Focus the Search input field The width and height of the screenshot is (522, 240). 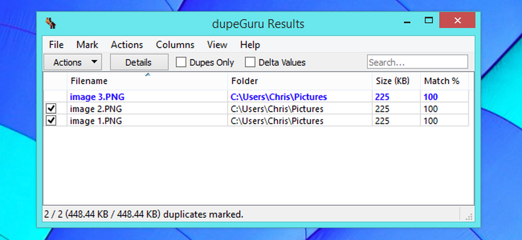[x=418, y=62]
